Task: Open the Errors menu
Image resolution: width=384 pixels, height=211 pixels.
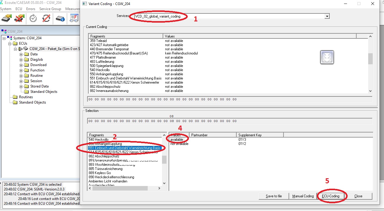Action: point(30,9)
